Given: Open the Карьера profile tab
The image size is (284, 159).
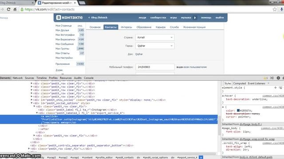Looking at the screenshot, I should 161,27.
